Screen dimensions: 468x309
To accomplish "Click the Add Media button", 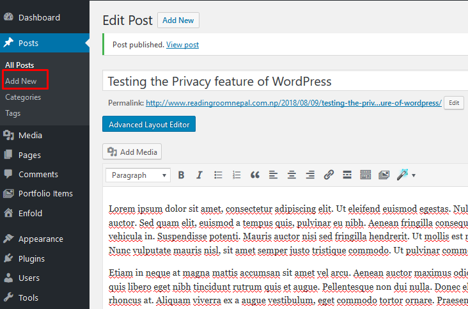I will (x=132, y=152).
